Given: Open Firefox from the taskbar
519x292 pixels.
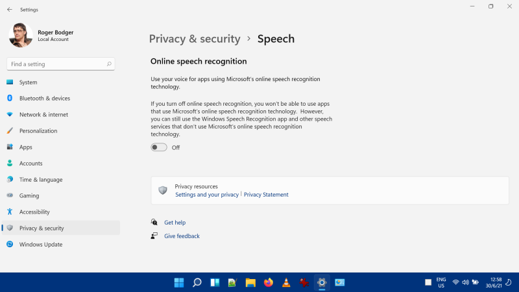Looking at the screenshot, I should click(x=269, y=282).
